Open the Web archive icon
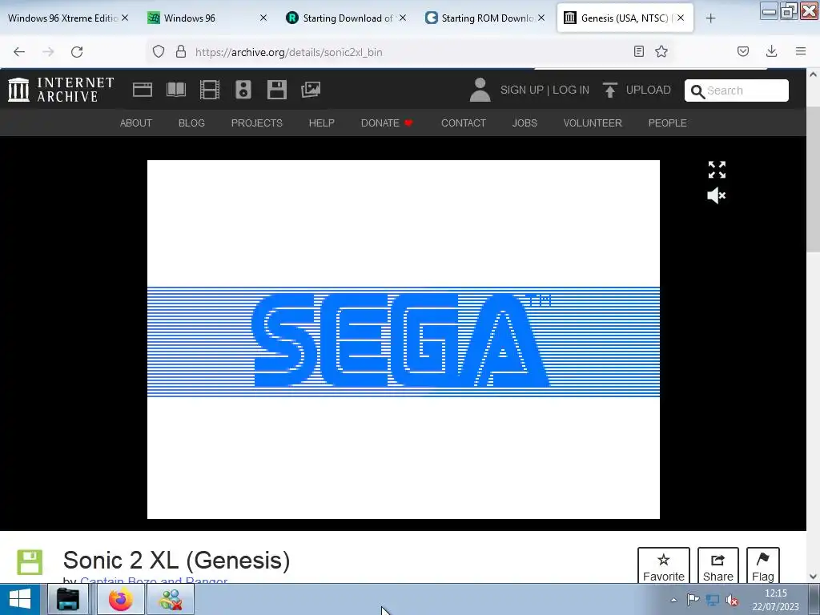 tap(143, 90)
